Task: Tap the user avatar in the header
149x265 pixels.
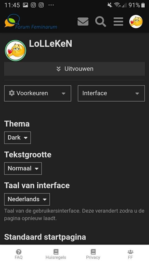Action: click(136, 21)
